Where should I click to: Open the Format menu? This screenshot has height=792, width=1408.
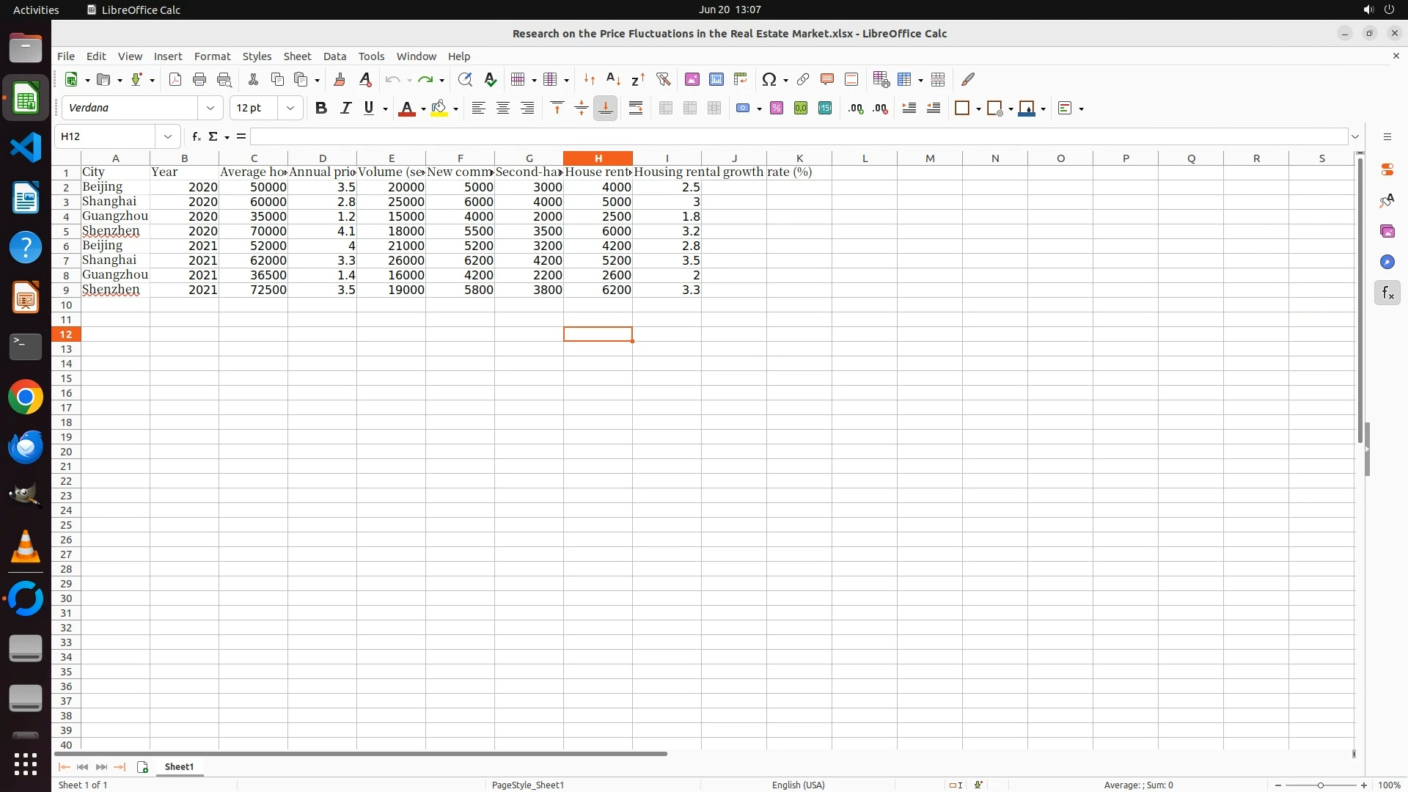(212, 56)
